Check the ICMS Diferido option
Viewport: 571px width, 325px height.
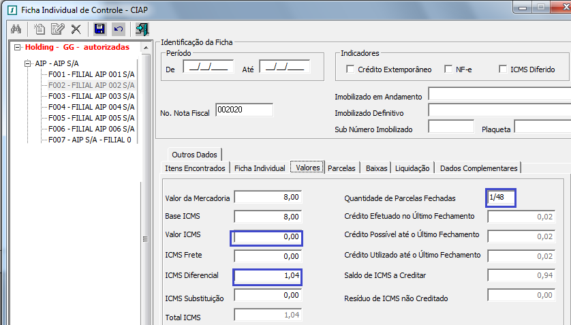point(503,69)
